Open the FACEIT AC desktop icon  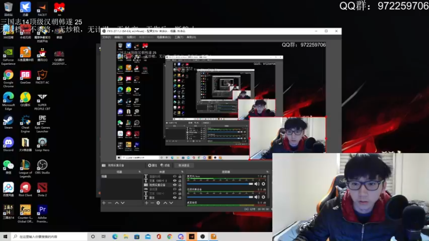[x=42, y=77]
